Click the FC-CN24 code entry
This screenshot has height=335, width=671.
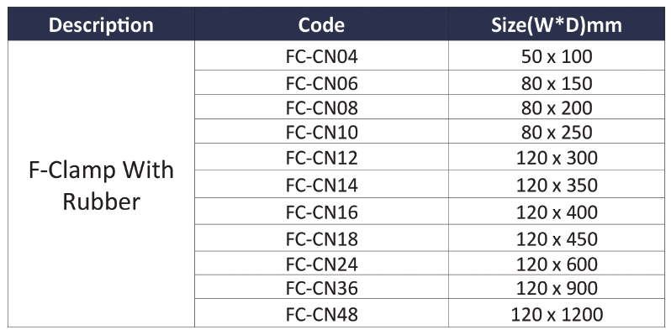click(321, 264)
